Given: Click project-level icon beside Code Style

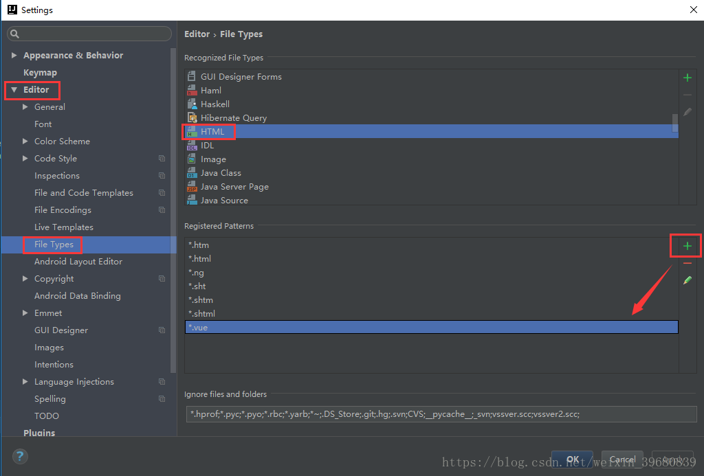Looking at the screenshot, I should [162, 159].
